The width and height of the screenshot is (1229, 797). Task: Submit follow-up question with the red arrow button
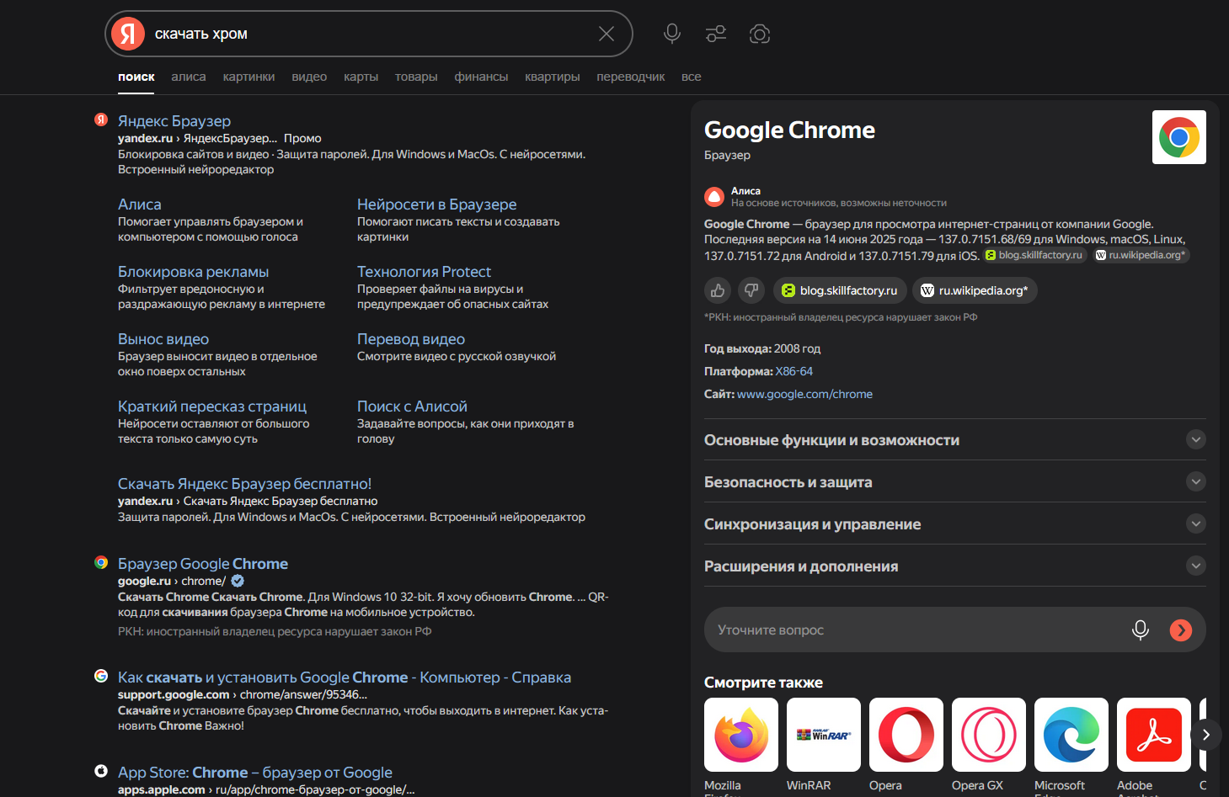[1181, 630]
